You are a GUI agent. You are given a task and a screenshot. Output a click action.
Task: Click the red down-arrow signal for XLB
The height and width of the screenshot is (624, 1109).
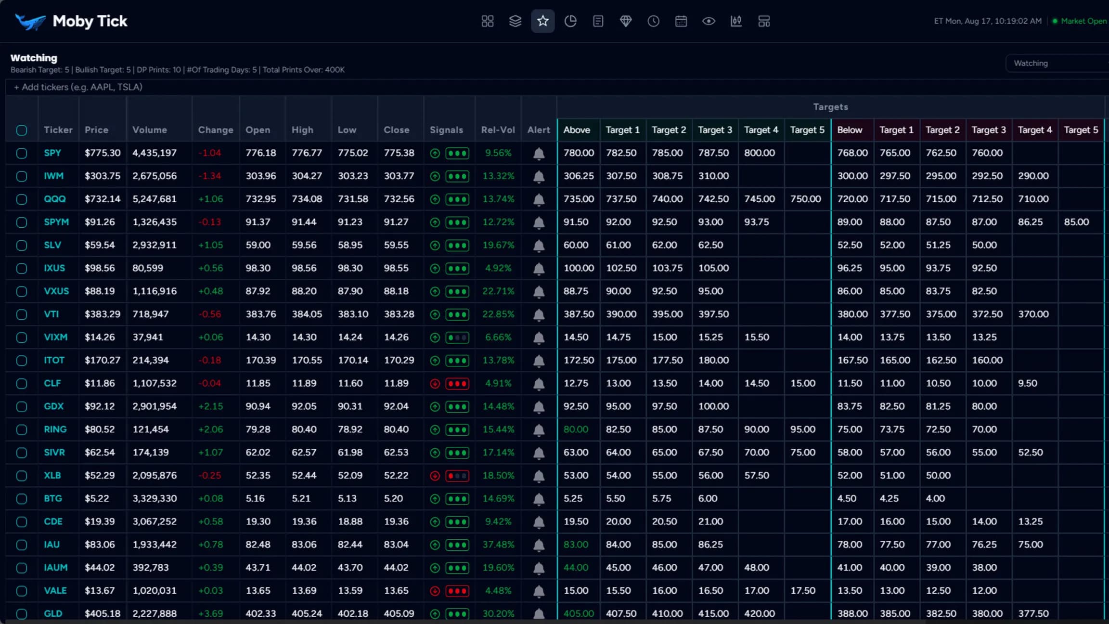tap(435, 476)
